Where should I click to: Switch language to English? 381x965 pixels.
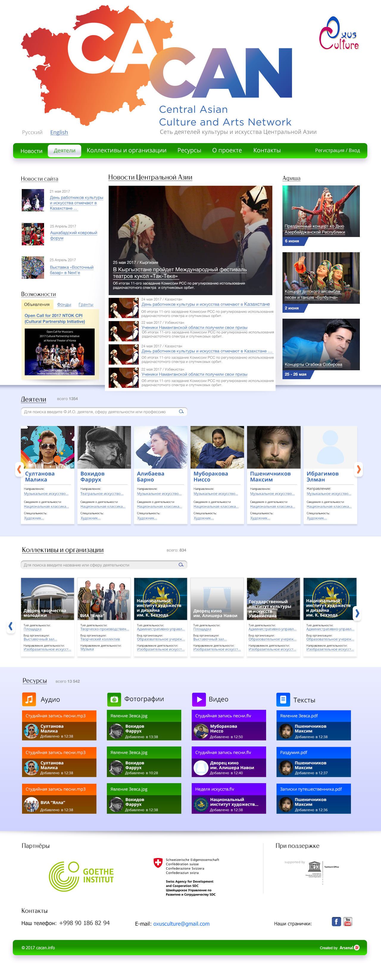point(59,132)
